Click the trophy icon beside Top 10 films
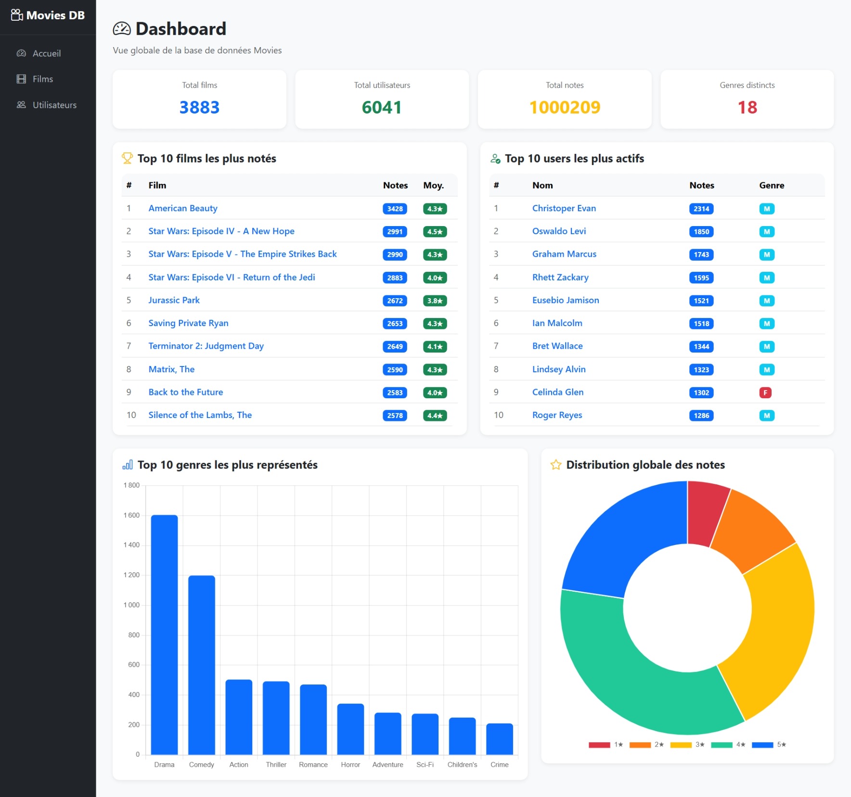The width and height of the screenshot is (851, 797). 127,158
